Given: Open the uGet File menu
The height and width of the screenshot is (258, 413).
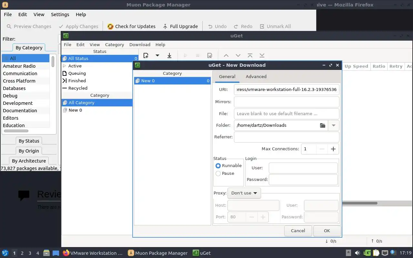Looking at the screenshot, I should pos(67,45).
